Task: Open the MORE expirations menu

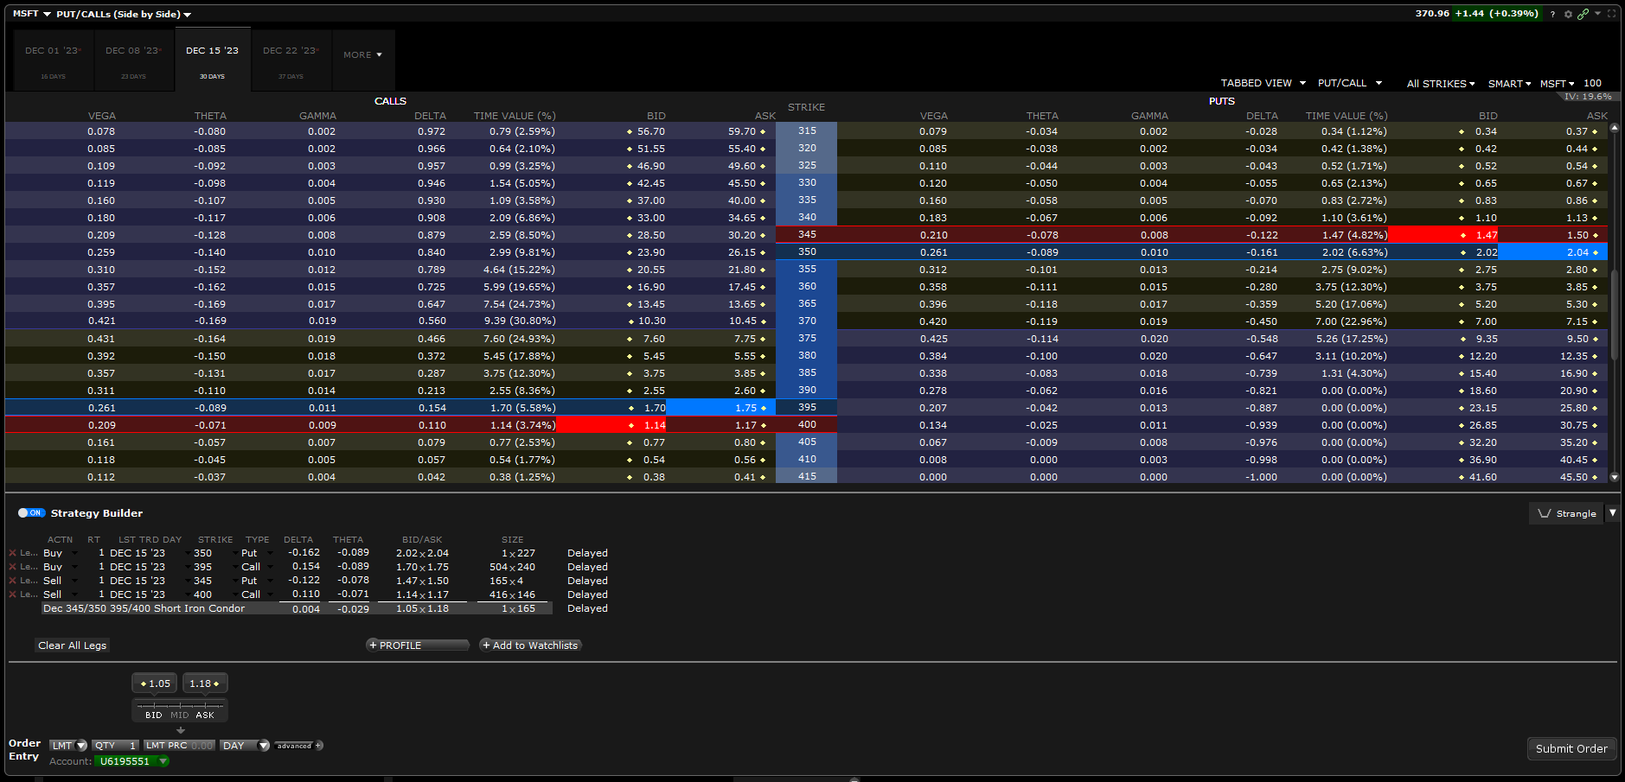Action: coord(363,55)
